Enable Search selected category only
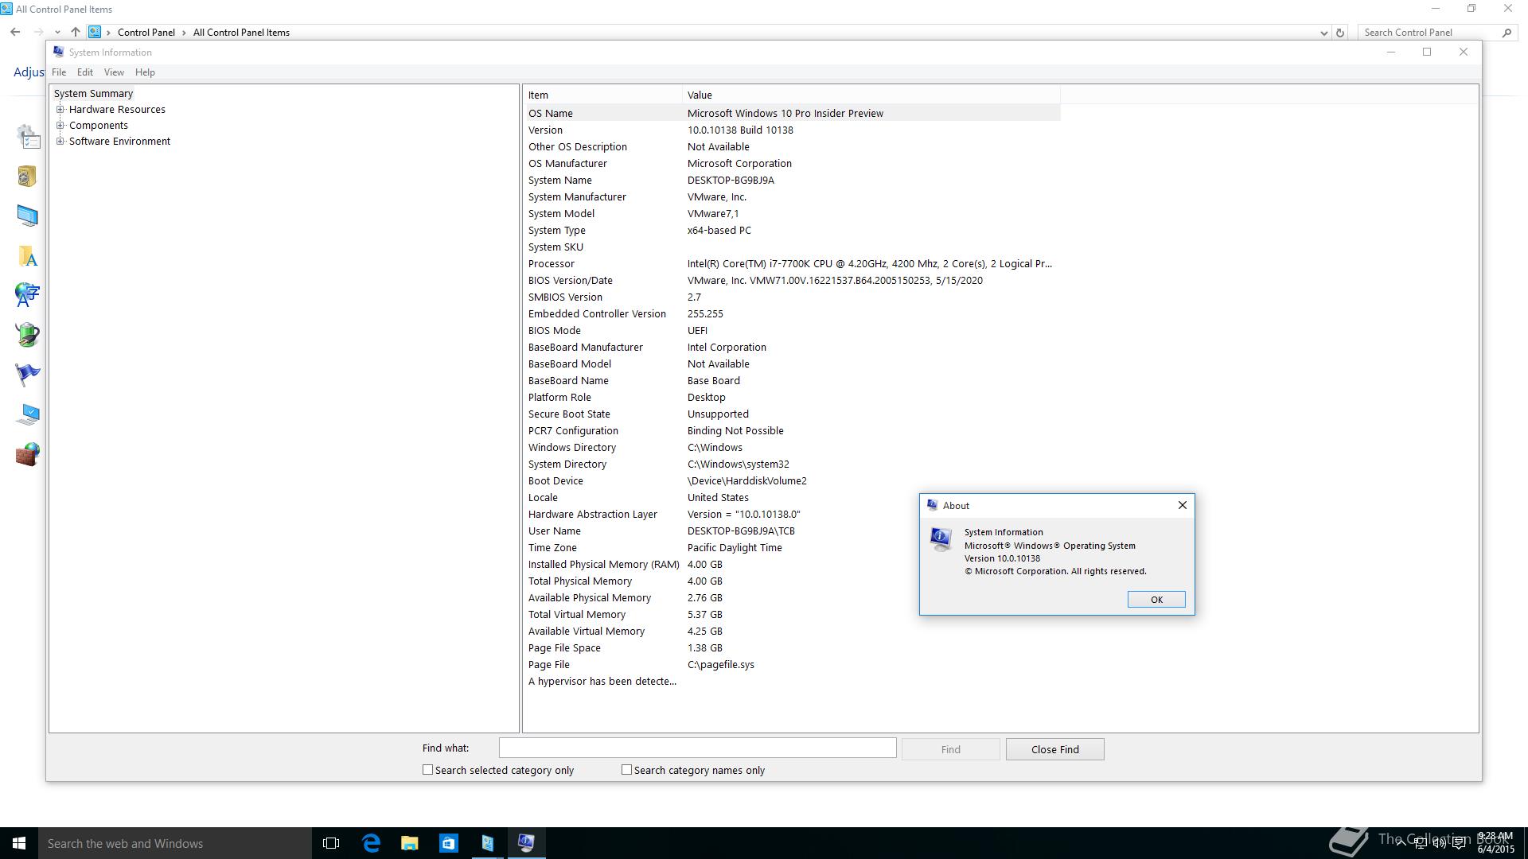The image size is (1528, 859). click(x=427, y=770)
